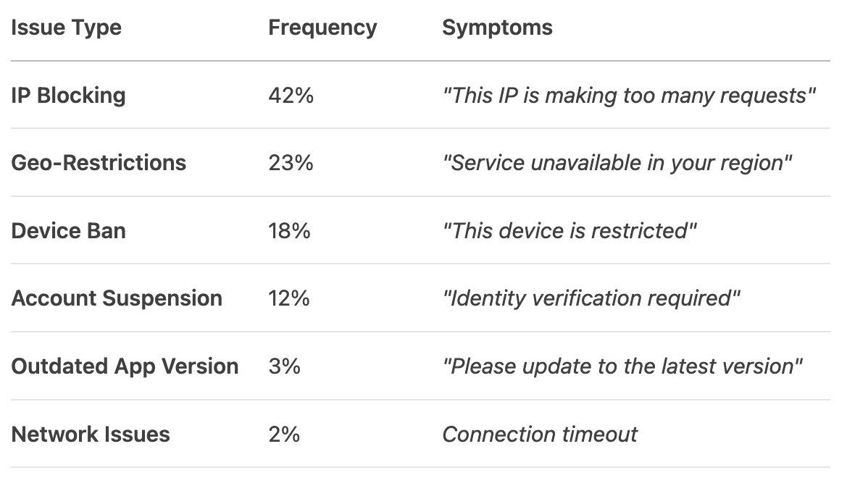Image resolution: width=855 pixels, height=491 pixels.
Task: Click the 3% frequency value
Action: [284, 366]
